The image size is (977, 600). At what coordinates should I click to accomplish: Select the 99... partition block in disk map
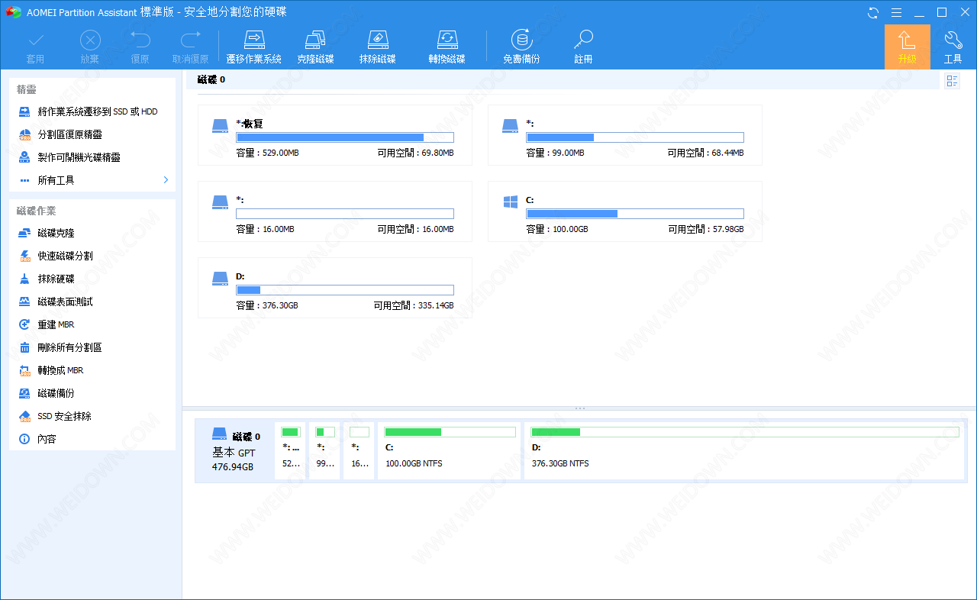tap(324, 451)
